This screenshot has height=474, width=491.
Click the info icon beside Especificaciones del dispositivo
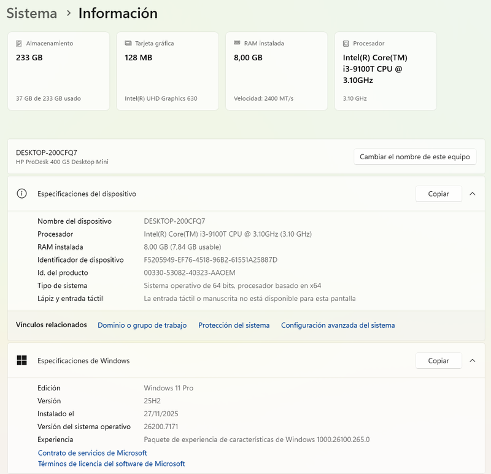tap(21, 194)
